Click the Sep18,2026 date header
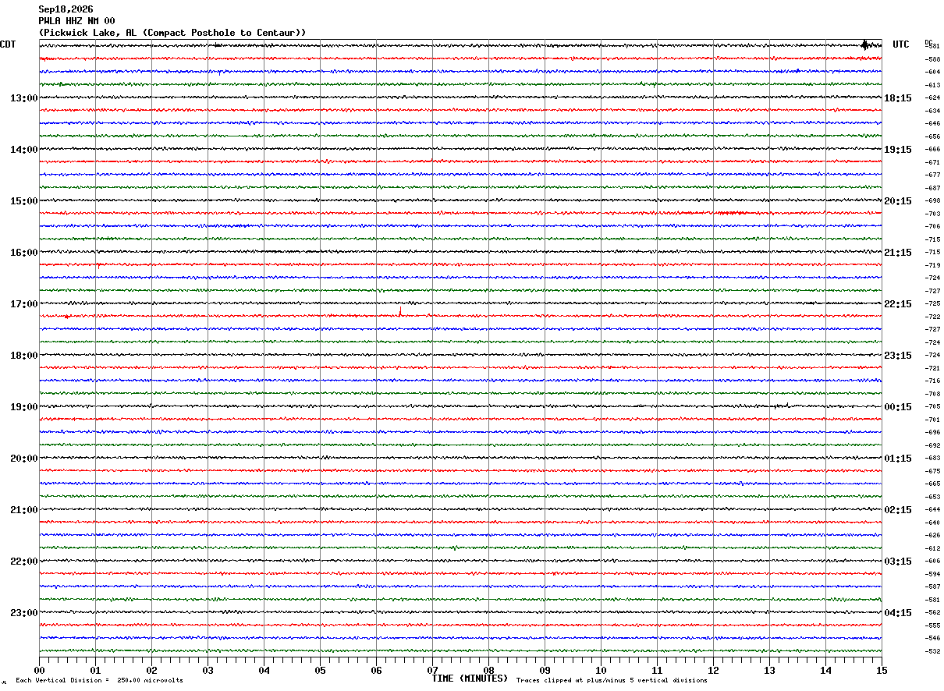 66,9
